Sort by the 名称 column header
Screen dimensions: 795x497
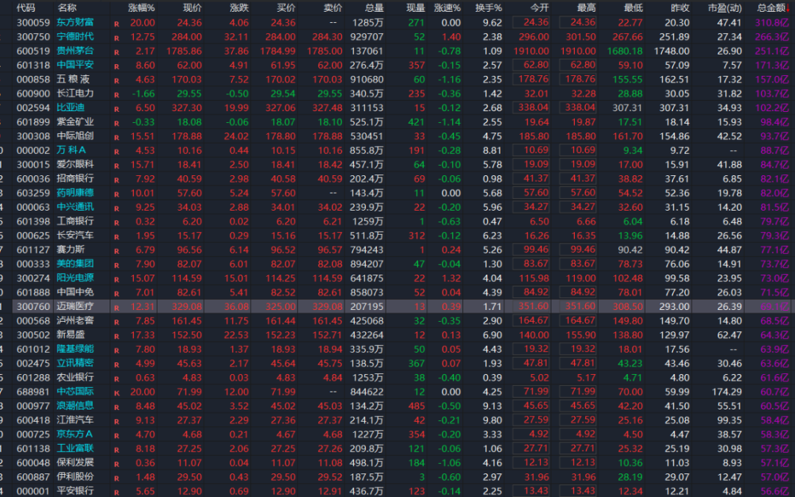66,7
